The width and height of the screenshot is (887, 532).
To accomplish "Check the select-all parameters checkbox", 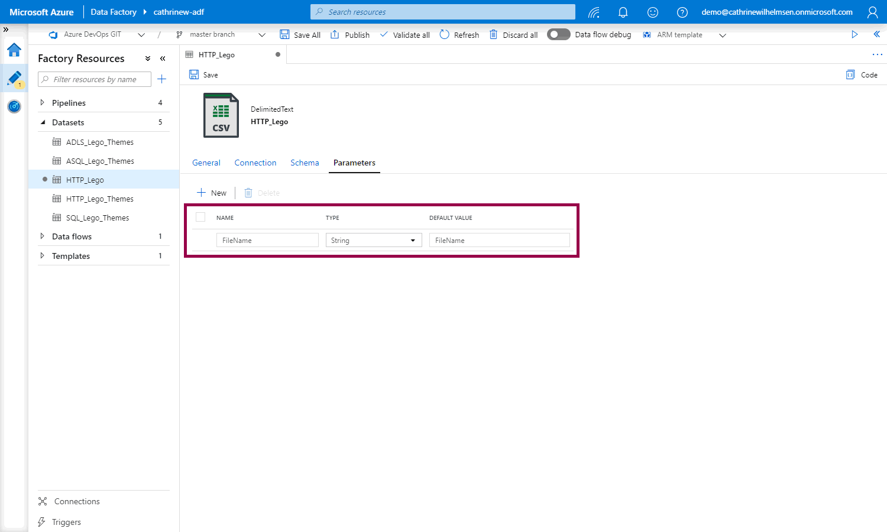I will coord(200,218).
